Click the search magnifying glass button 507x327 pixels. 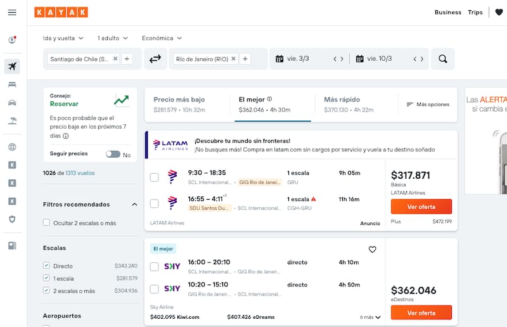(442, 59)
